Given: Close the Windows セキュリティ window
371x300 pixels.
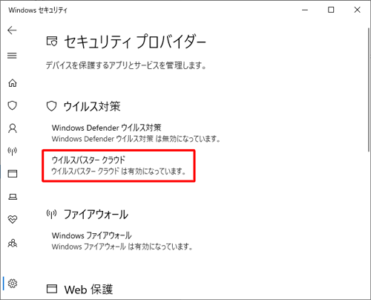Looking at the screenshot, I should coord(357,10).
